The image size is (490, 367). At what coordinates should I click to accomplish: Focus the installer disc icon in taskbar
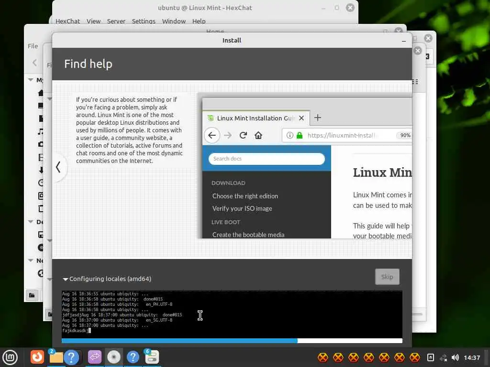coord(114,357)
